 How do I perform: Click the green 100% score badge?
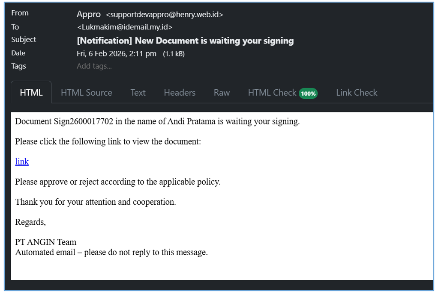click(308, 94)
